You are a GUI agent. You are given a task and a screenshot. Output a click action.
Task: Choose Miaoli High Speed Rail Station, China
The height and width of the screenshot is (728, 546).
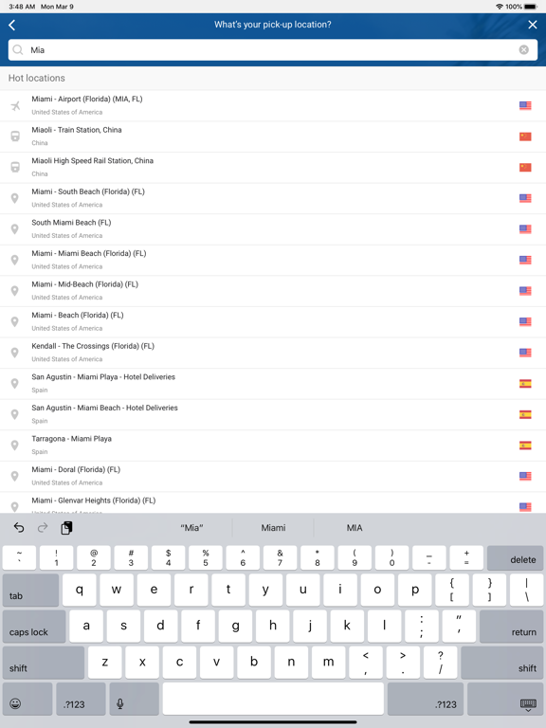point(273,167)
